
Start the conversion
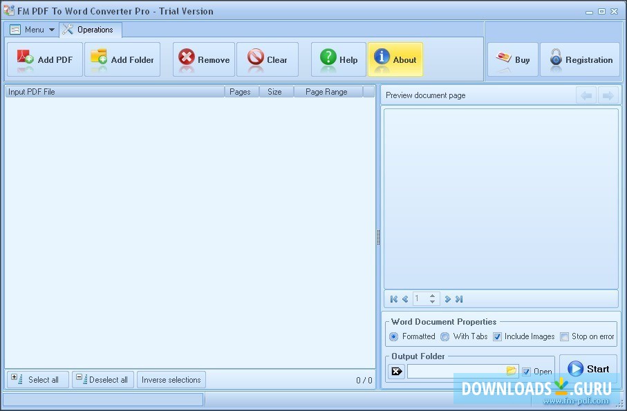(x=588, y=369)
